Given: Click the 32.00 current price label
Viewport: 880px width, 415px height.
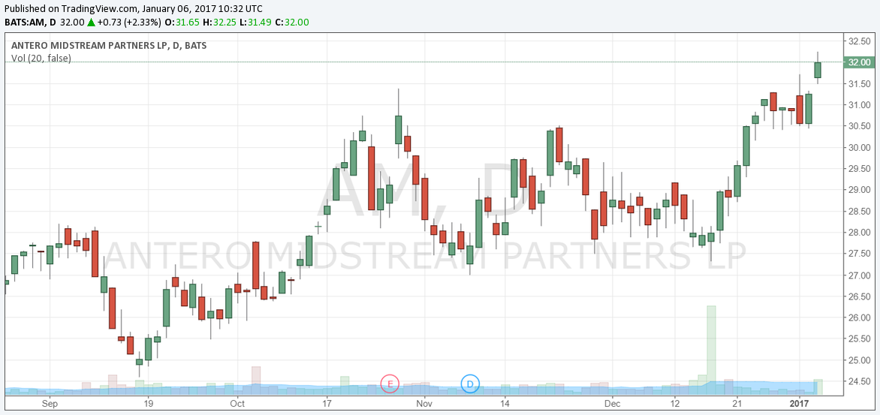Looking at the screenshot, I should point(858,62).
